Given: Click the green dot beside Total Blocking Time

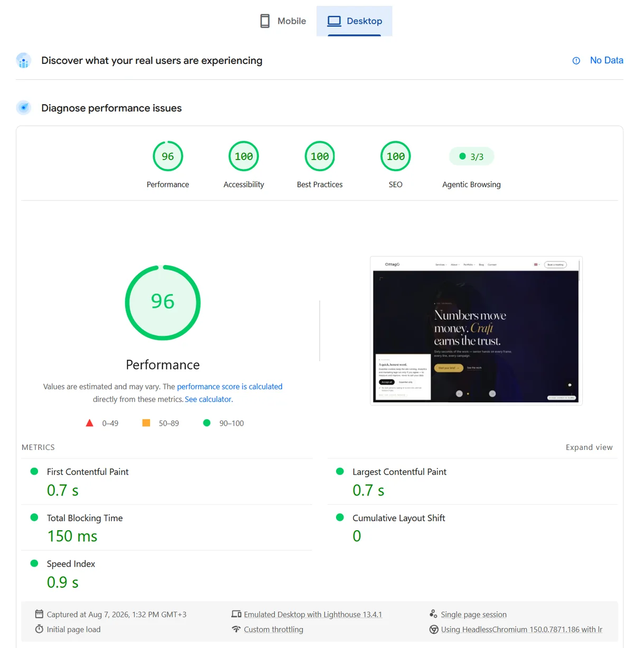Looking at the screenshot, I should tap(34, 518).
